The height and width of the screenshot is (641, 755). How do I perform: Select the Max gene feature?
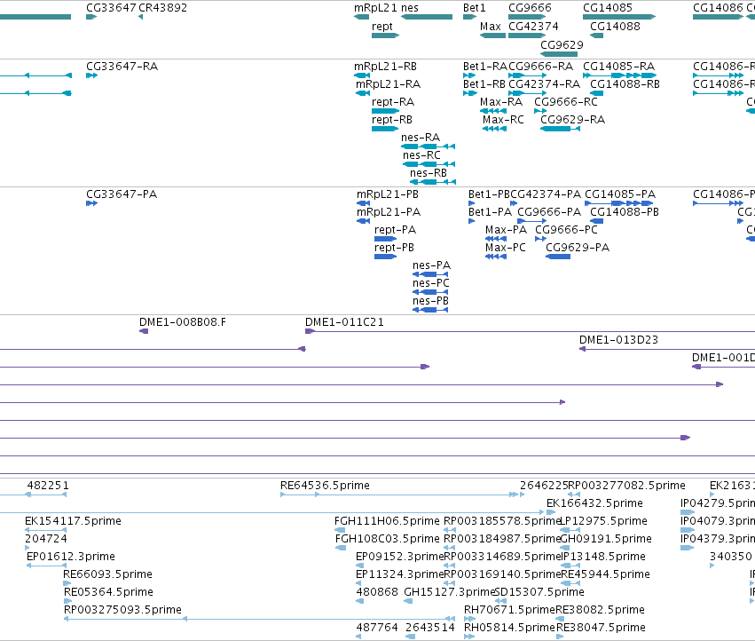[x=492, y=36]
